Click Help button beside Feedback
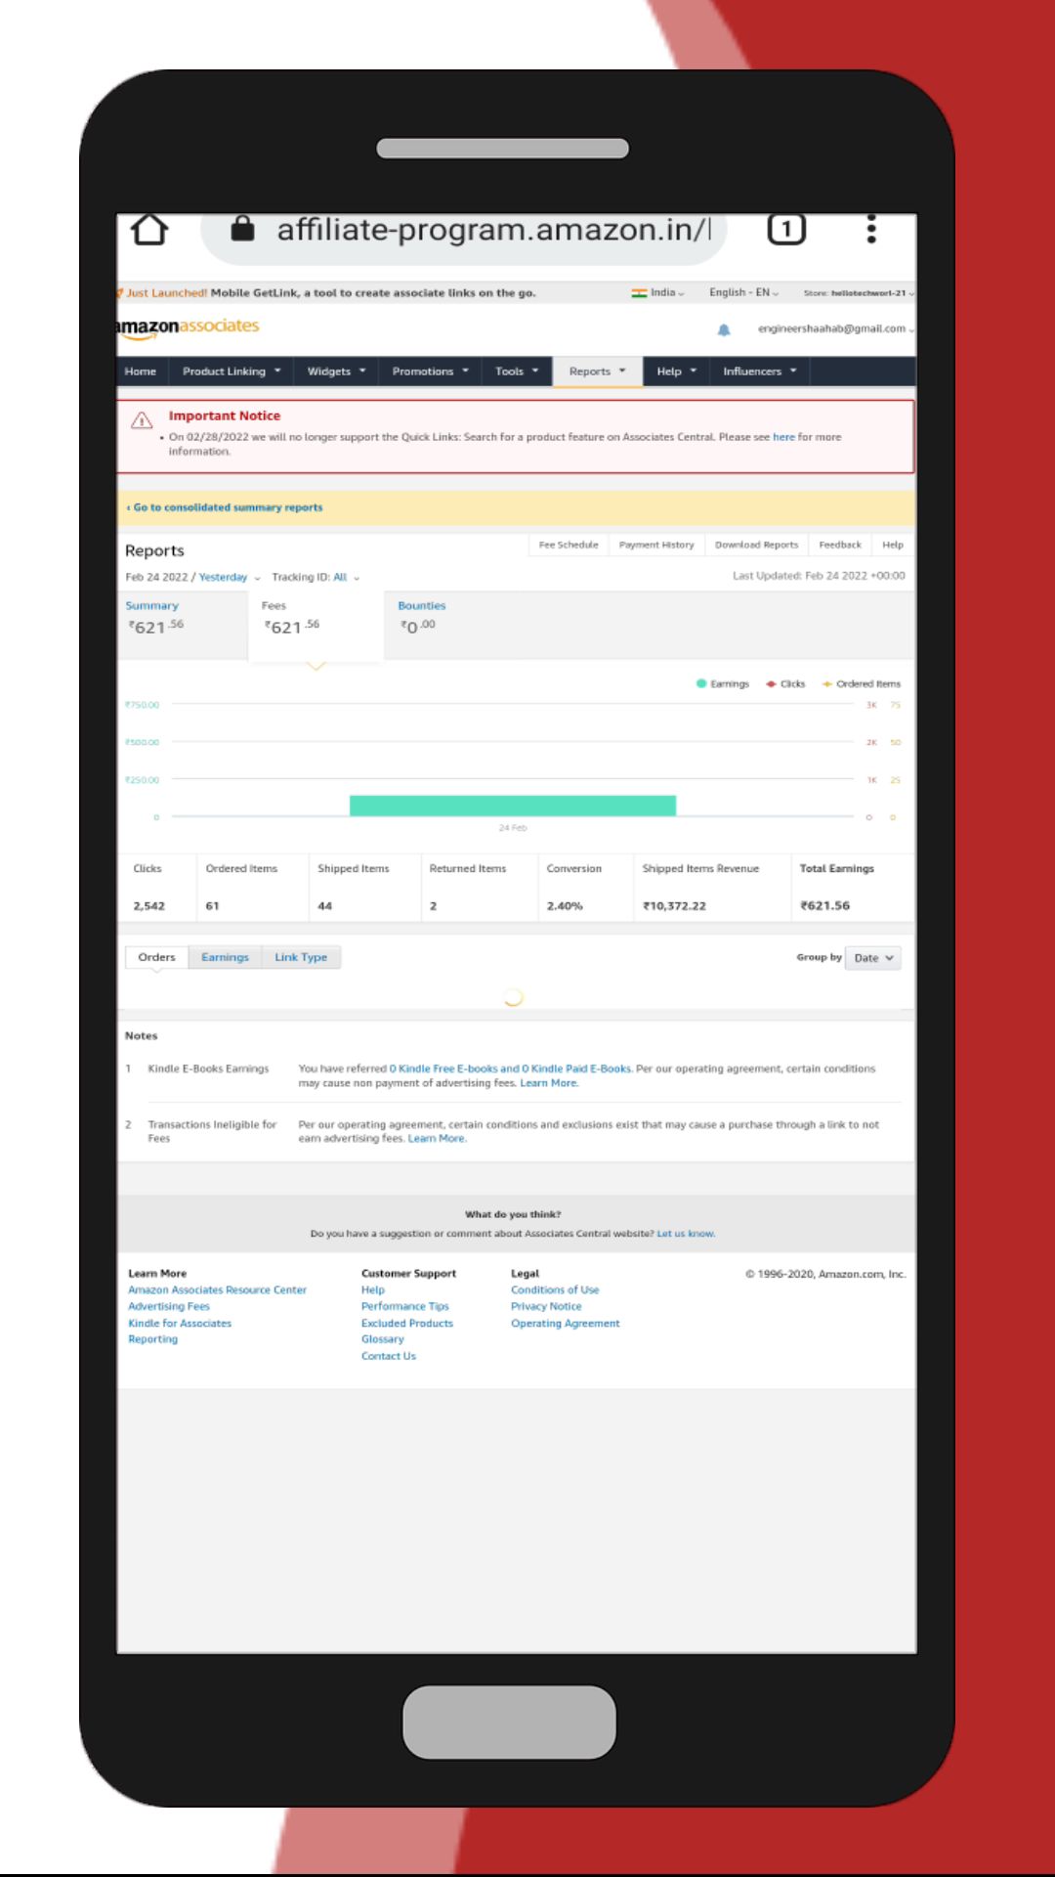Image resolution: width=1055 pixels, height=1877 pixels. pyautogui.click(x=893, y=545)
